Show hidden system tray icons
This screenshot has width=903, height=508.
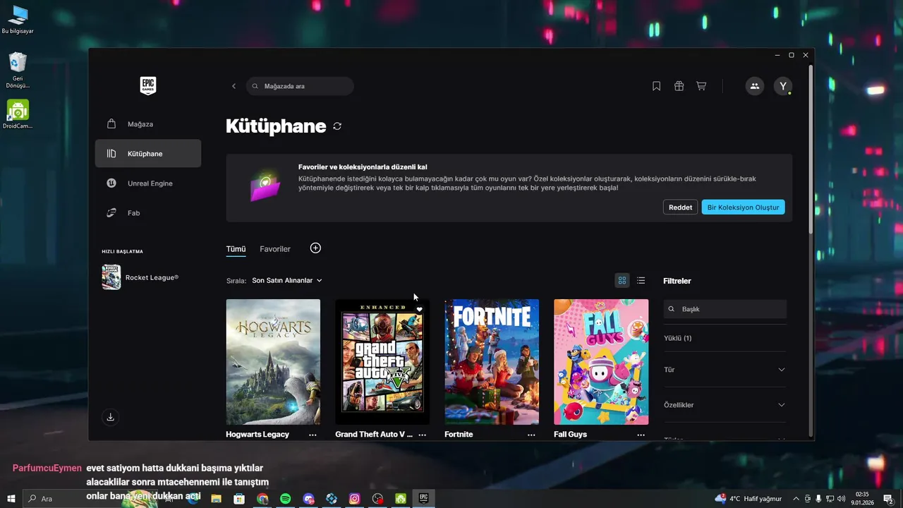click(796, 499)
